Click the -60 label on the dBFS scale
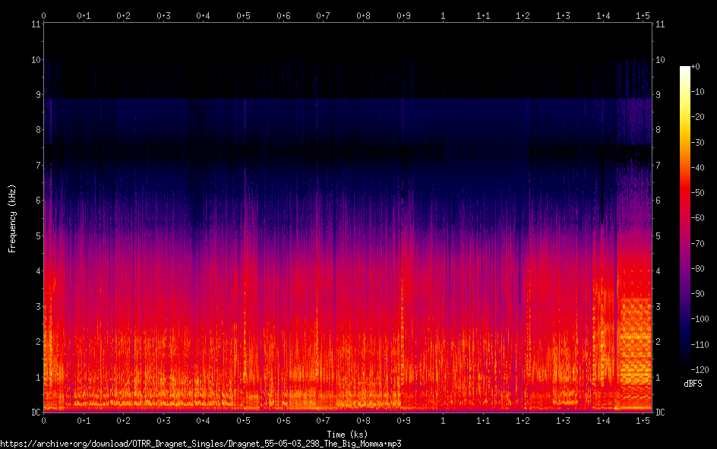Viewport: 717px width, 449px height. (x=703, y=218)
